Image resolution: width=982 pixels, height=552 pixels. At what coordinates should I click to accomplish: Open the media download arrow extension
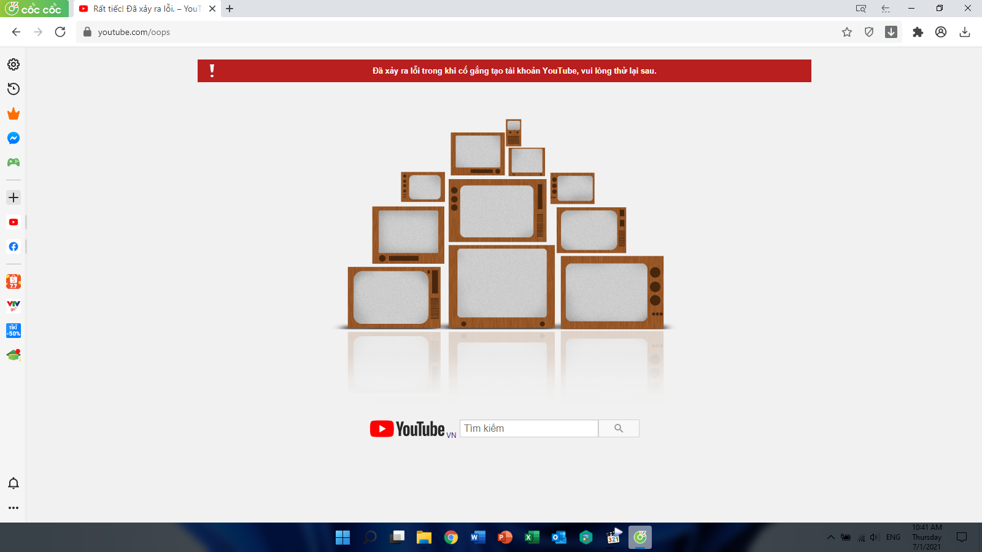(891, 32)
